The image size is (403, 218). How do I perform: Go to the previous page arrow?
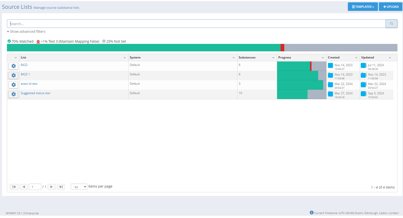pyautogui.click(x=24, y=187)
